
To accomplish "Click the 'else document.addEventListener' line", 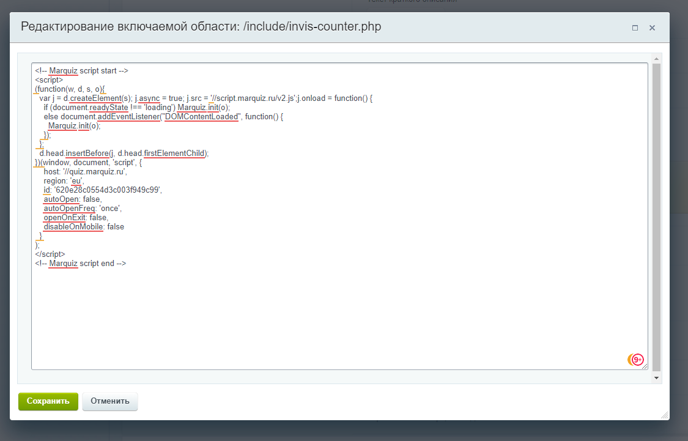I will 164,117.
